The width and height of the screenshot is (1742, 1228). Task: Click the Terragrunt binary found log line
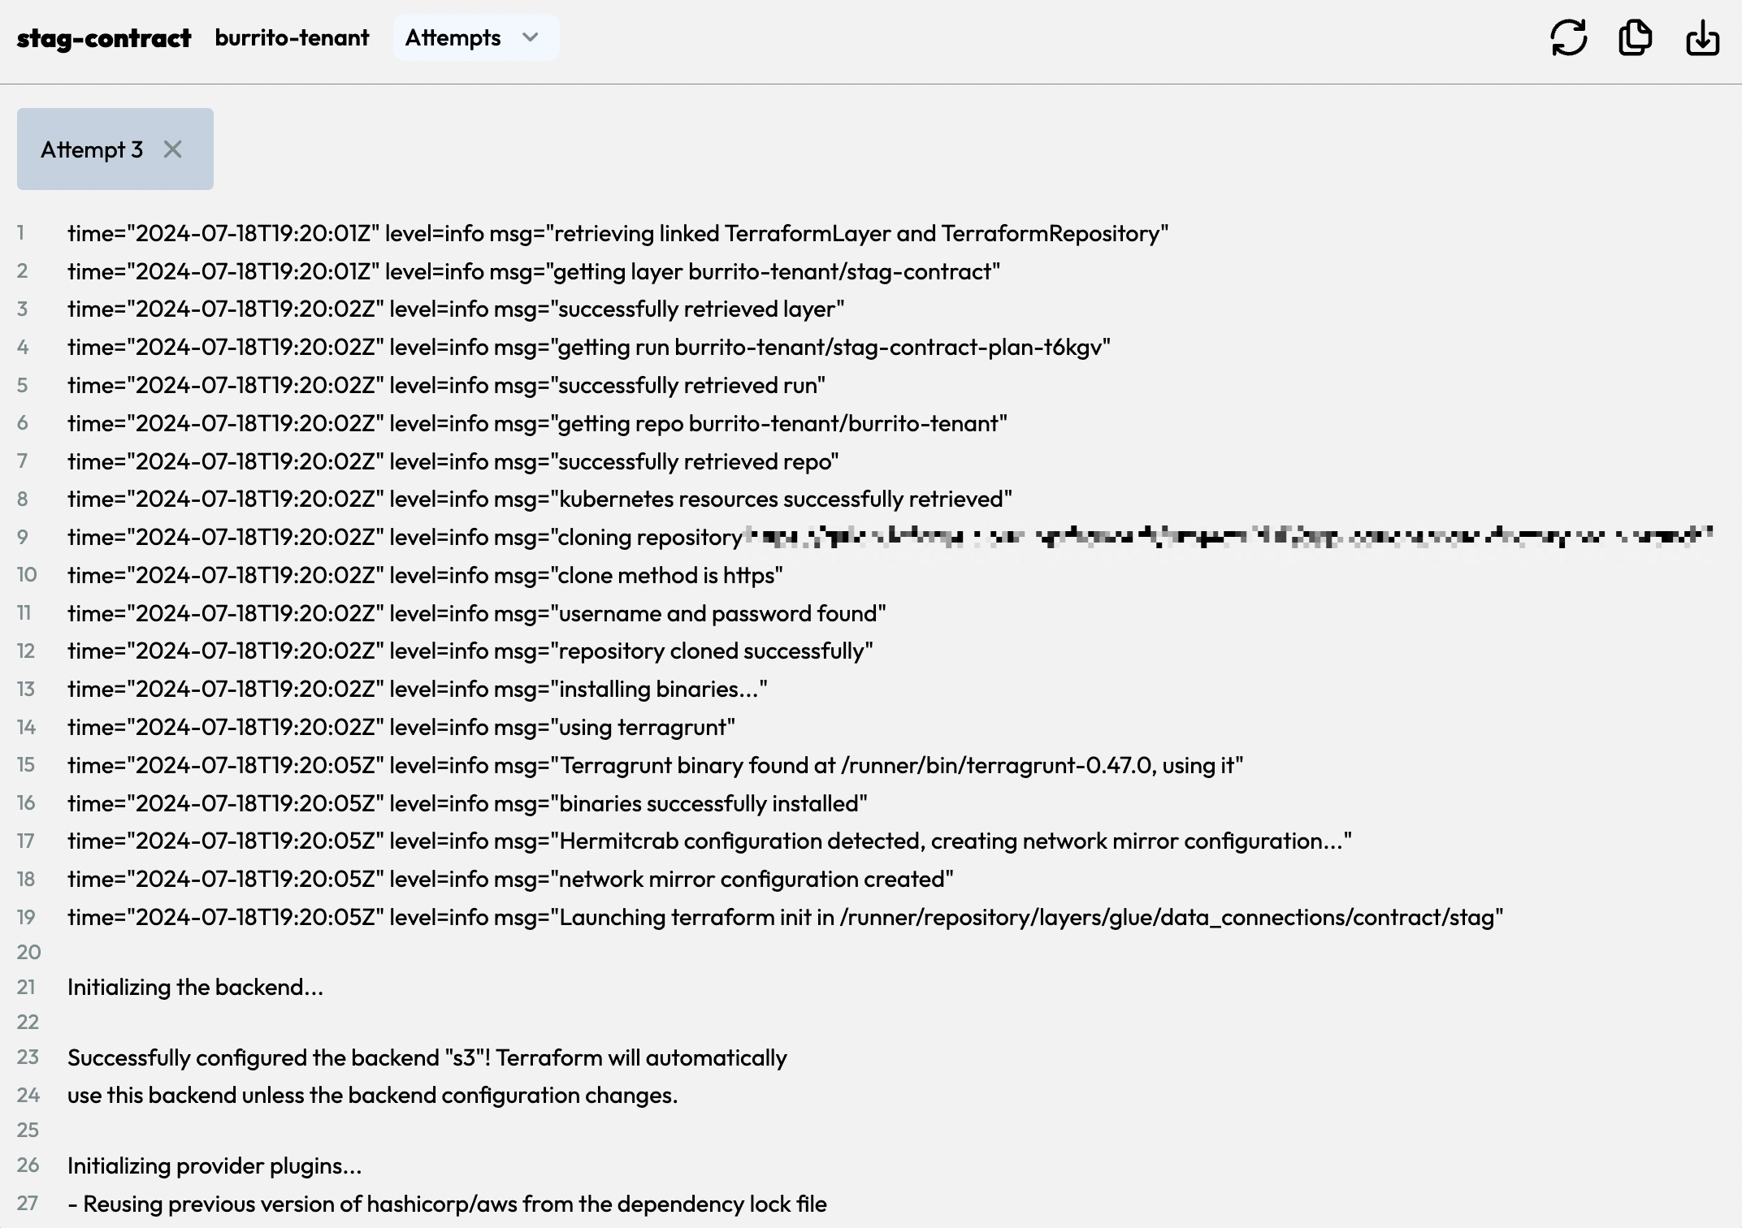coord(655,765)
